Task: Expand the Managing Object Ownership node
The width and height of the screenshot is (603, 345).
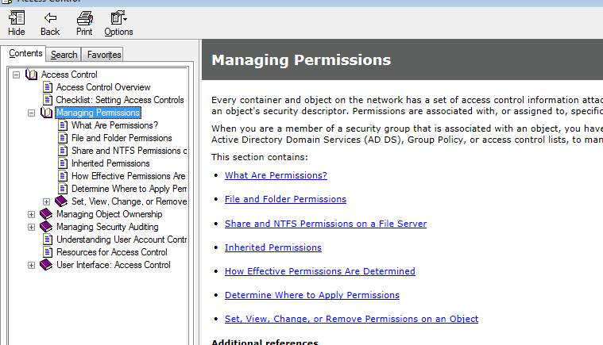Action: 31,214
